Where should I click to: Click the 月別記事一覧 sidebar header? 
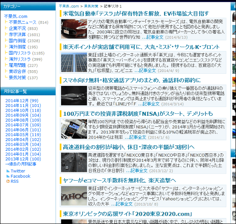click(x=28, y=91)
